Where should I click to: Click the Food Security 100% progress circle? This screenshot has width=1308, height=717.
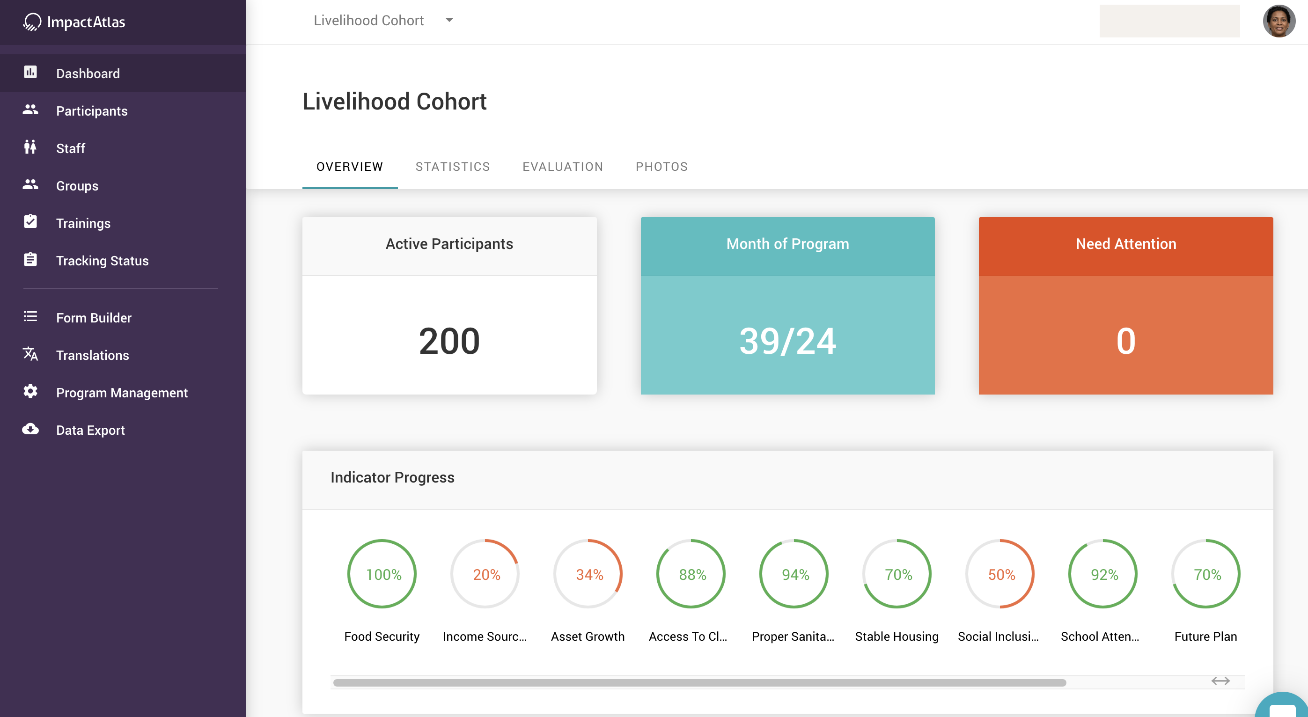382,574
